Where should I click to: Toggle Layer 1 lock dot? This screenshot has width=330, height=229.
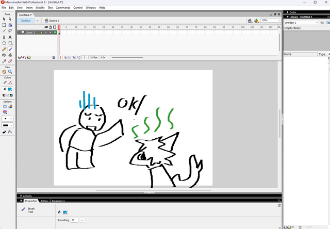[x=51, y=32]
